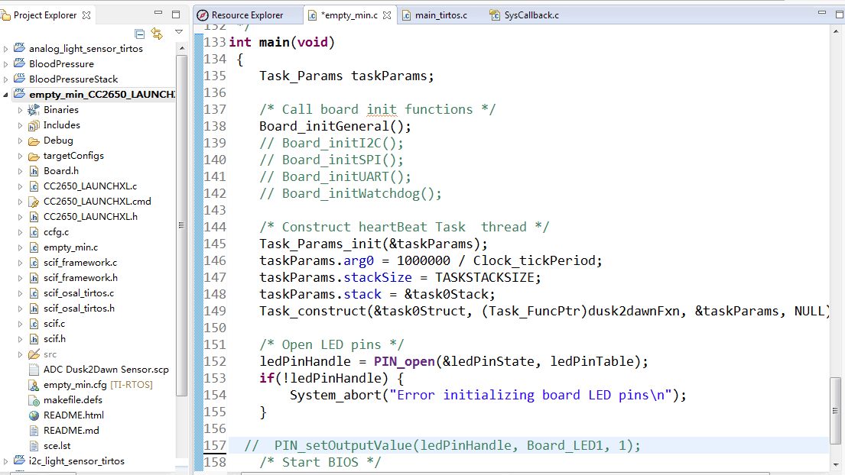Click the CC2650_LAUNCHXL.cmd file icon

34,202
